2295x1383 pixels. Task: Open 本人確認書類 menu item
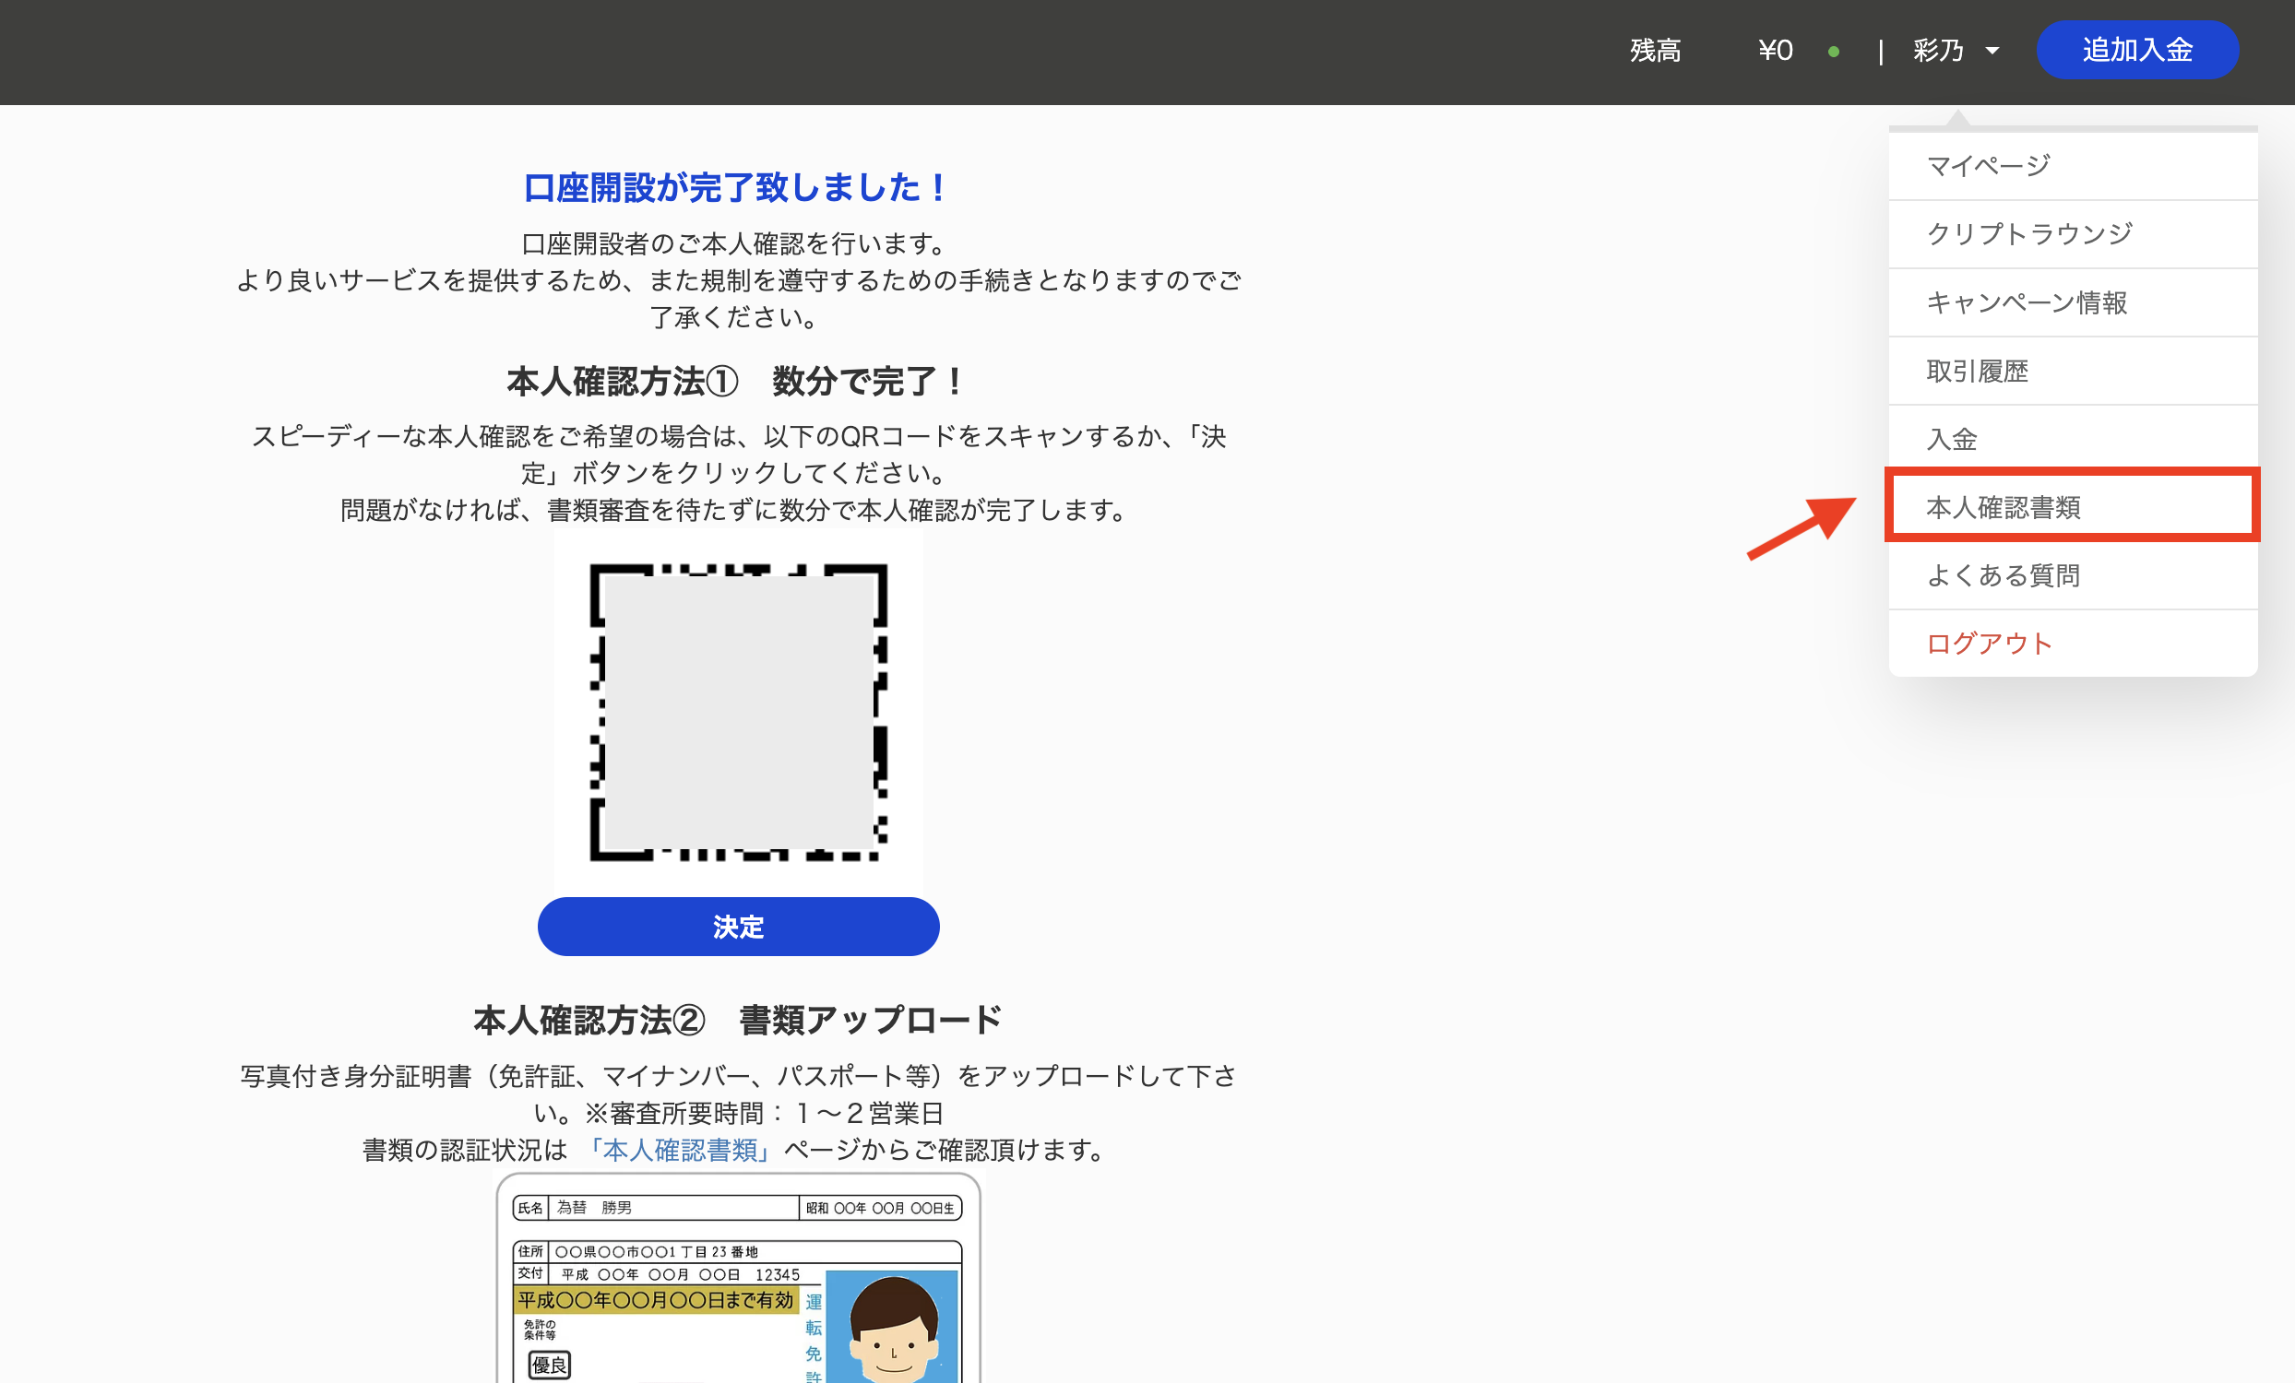(x=2073, y=507)
